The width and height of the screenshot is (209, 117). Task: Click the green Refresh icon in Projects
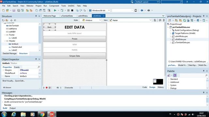click(x=185, y=20)
